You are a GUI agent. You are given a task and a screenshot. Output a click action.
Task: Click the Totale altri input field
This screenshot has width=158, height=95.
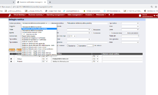point(130,36)
